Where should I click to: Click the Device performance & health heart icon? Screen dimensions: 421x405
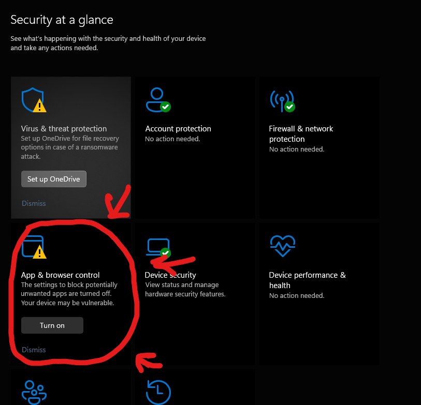(x=282, y=246)
